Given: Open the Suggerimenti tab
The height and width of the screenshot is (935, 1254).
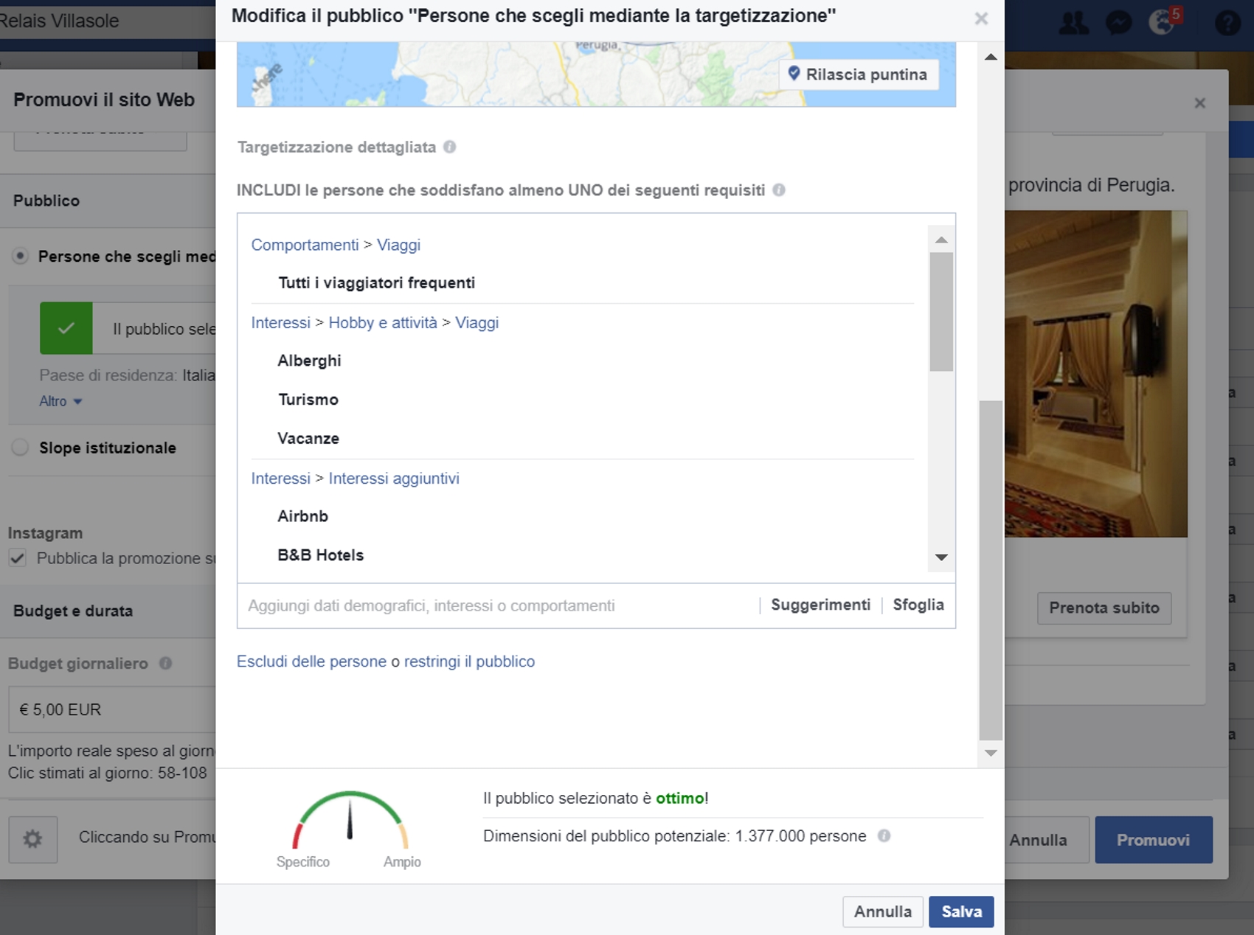Looking at the screenshot, I should click(x=820, y=605).
